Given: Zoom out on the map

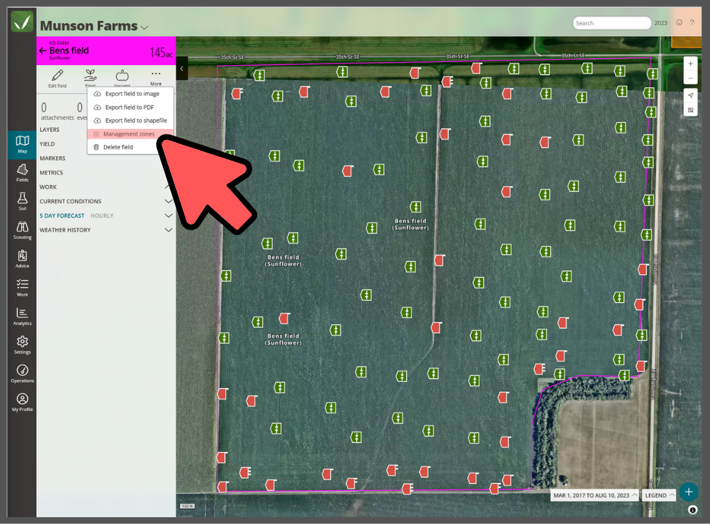Looking at the screenshot, I should pyautogui.click(x=691, y=78).
